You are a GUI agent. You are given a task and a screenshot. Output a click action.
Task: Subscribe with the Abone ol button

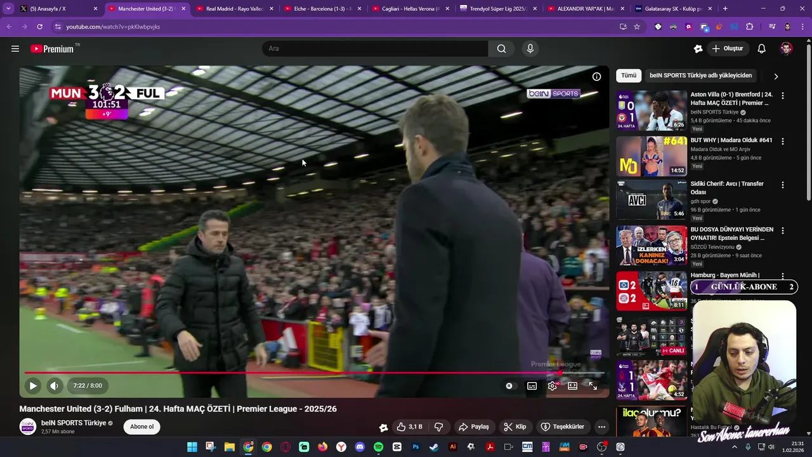point(141,427)
